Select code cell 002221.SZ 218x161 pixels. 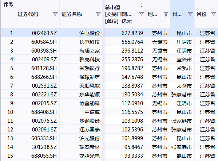44,95
